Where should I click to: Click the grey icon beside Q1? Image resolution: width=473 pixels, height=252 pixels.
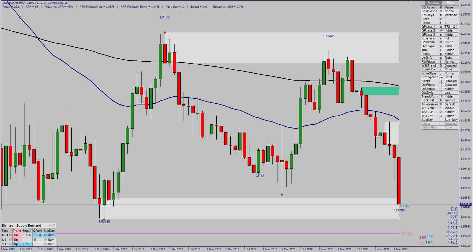tap(11, 240)
